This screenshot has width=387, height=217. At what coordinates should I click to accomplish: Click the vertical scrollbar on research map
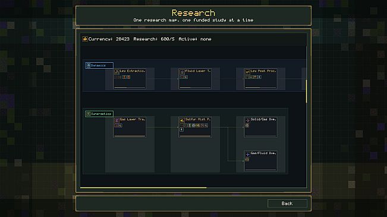(x=306, y=91)
